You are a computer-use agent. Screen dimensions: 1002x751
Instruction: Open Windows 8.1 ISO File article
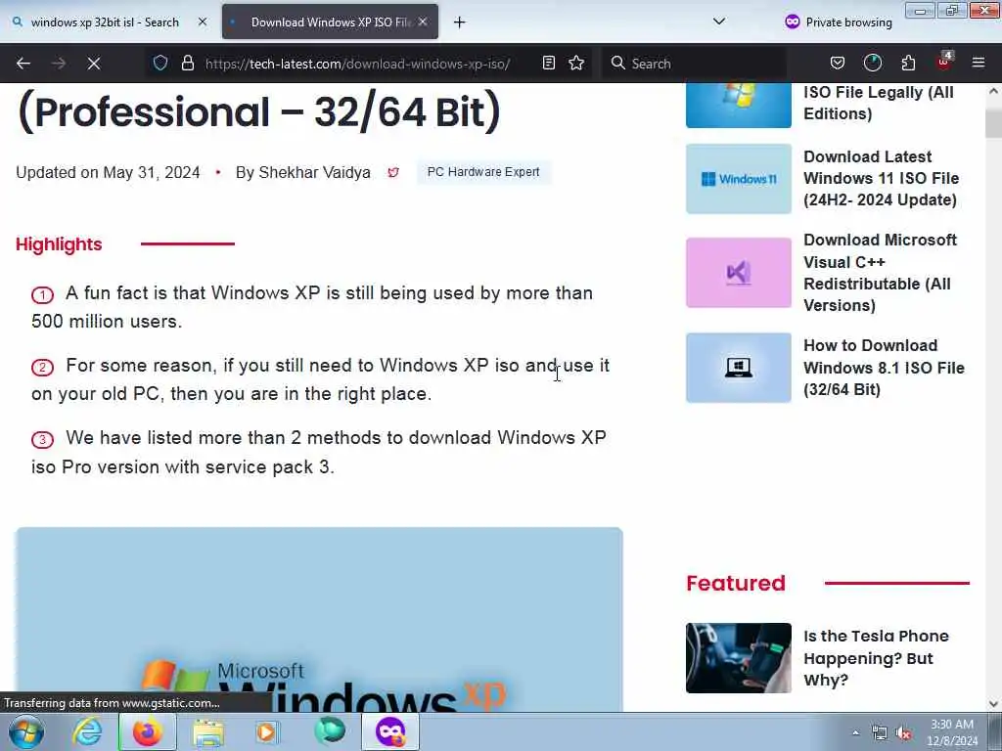tap(884, 368)
